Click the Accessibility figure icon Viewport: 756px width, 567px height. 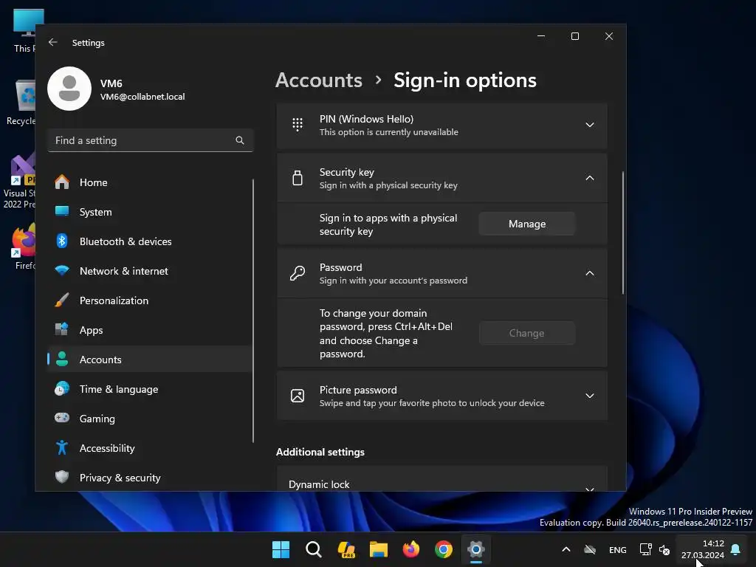[x=62, y=448]
